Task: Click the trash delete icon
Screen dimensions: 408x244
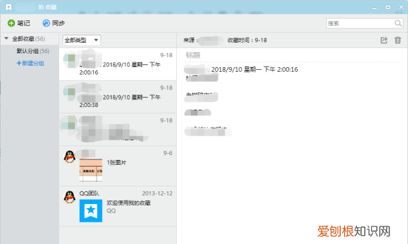Action: [x=398, y=40]
